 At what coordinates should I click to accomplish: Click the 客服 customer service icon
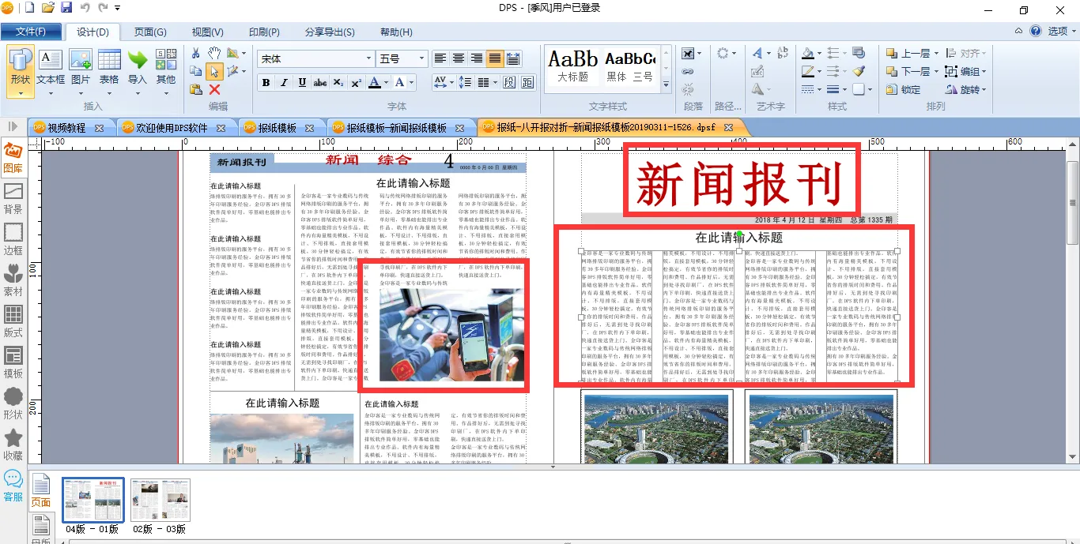click(13, 485)
